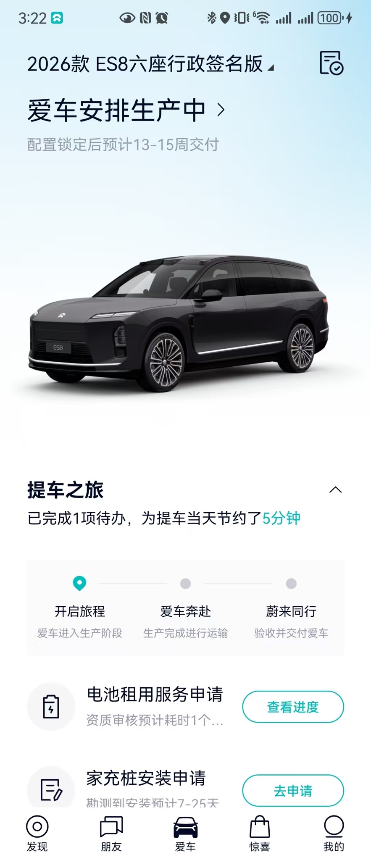Click the 查看进度 button

[x=293, y=707]
